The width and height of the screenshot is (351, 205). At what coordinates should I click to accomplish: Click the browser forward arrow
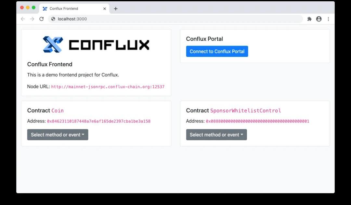[32, 19]
